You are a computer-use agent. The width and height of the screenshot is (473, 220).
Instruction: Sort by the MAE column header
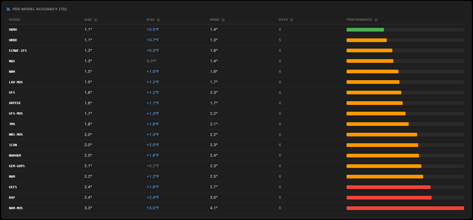pos(88,20)
